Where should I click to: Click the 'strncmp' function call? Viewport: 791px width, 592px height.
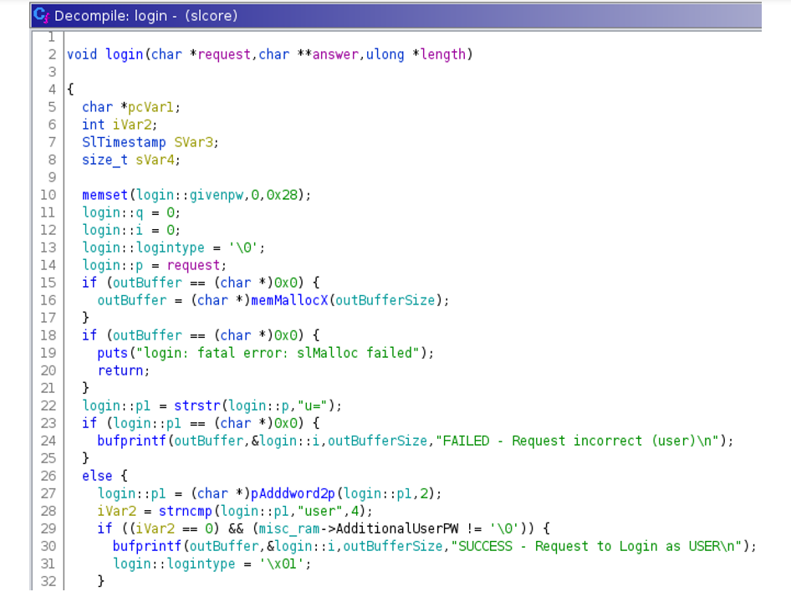pos(185,511)
